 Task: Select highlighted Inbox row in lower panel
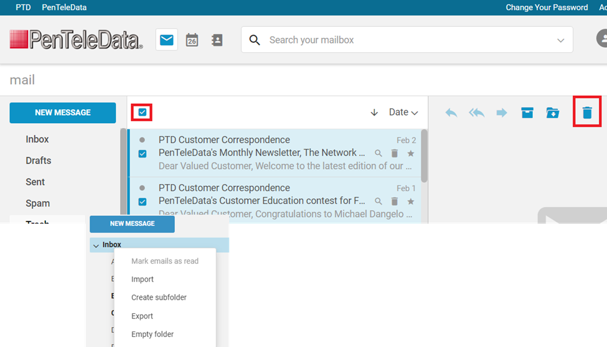pos(159,245)
